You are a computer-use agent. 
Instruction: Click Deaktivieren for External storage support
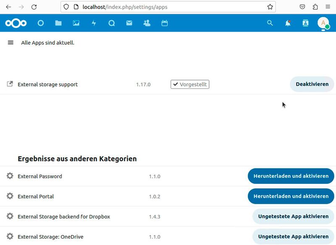pos(312,84)
